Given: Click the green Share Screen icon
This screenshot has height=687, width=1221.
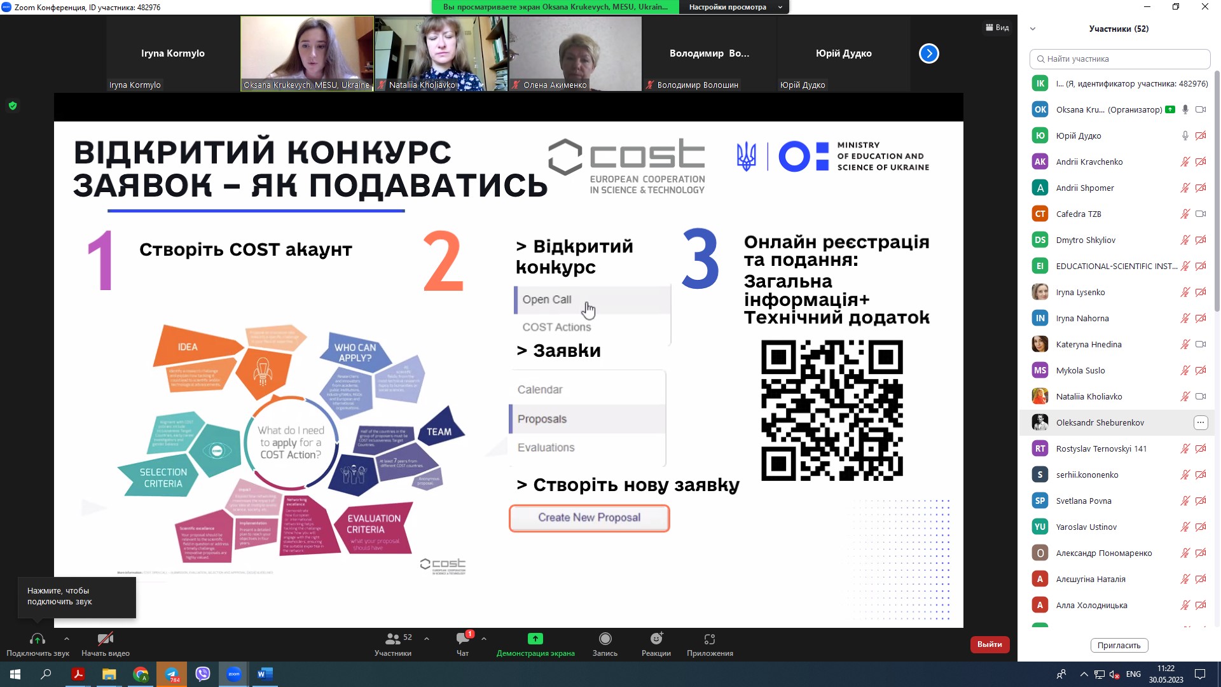Looking at the screenshot, I should point(535,639).
